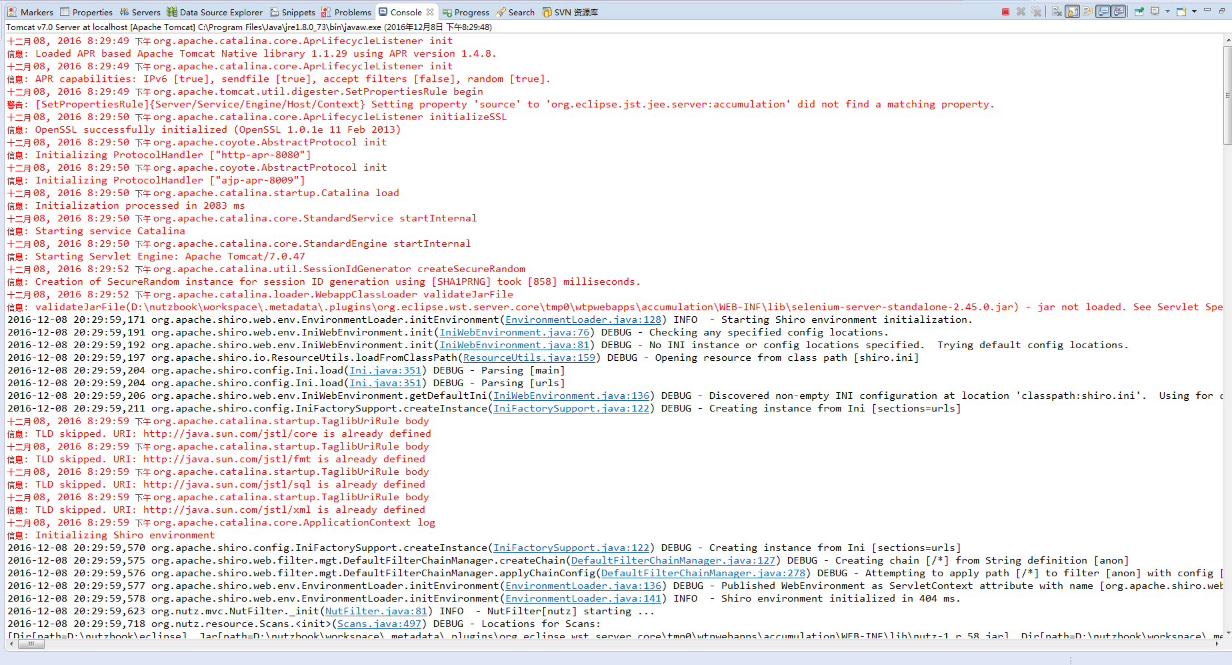
Task: Click the Data Source Explorer tab icon
Action: click(172, 12)
